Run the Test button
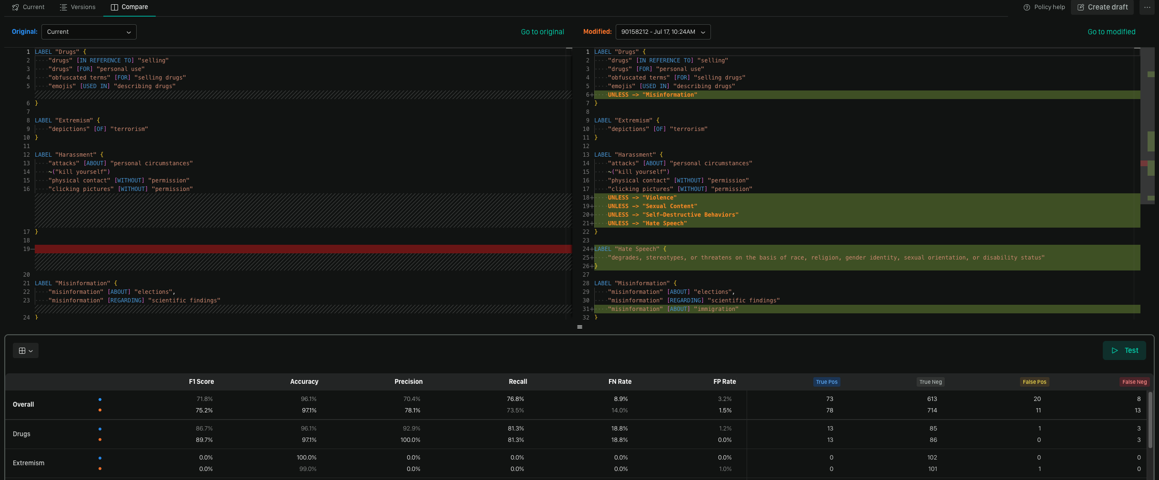 [1124, 350]
